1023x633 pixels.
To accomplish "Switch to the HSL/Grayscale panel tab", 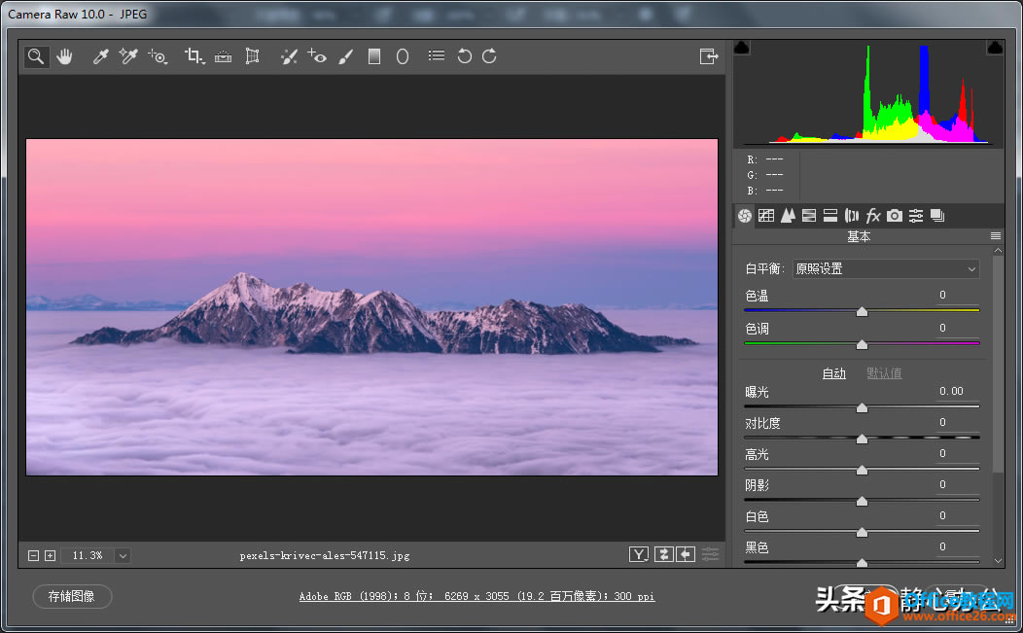I will [x=809, y=215].
